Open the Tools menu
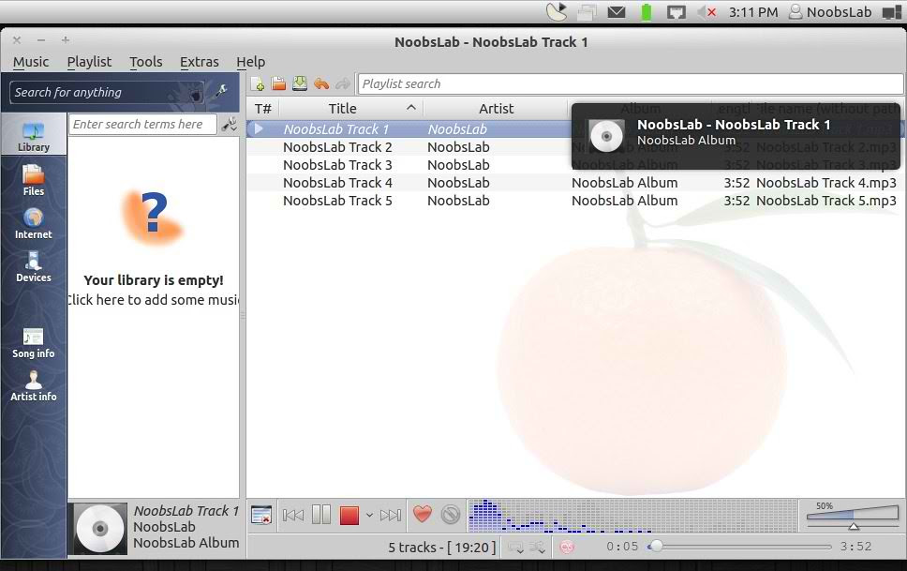The width and height of the screenshot is (907, 571). pos(146,61)
